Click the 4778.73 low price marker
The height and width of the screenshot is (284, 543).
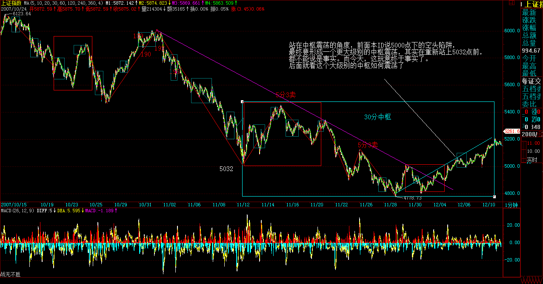coord(412,198)
